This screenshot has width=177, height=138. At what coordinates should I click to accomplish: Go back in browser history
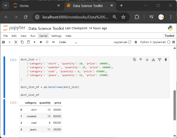coord(6,17)
